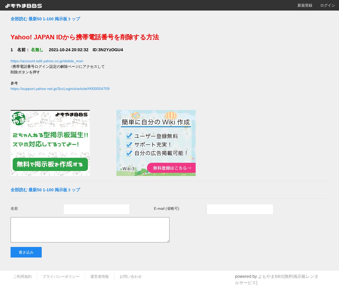This screenshot has width=339, height=286.
Task: Click the powered by footer text
Action: (x=246, y=277)
